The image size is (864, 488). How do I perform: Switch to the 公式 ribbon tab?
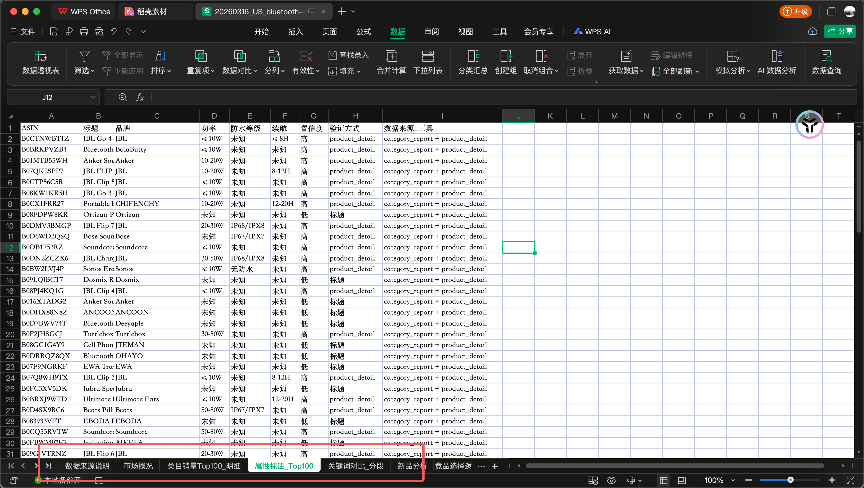click(x=363, y=31)
